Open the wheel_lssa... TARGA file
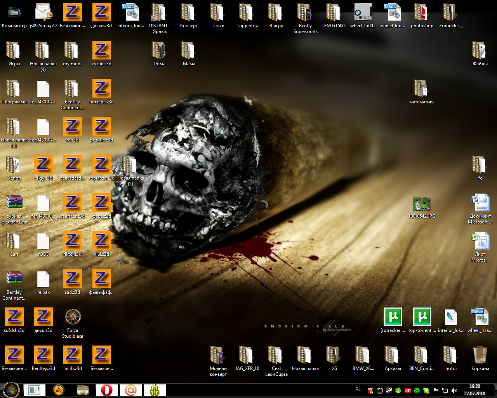The image size is (497, 398). pyautogui.click(x=480, y=321)
